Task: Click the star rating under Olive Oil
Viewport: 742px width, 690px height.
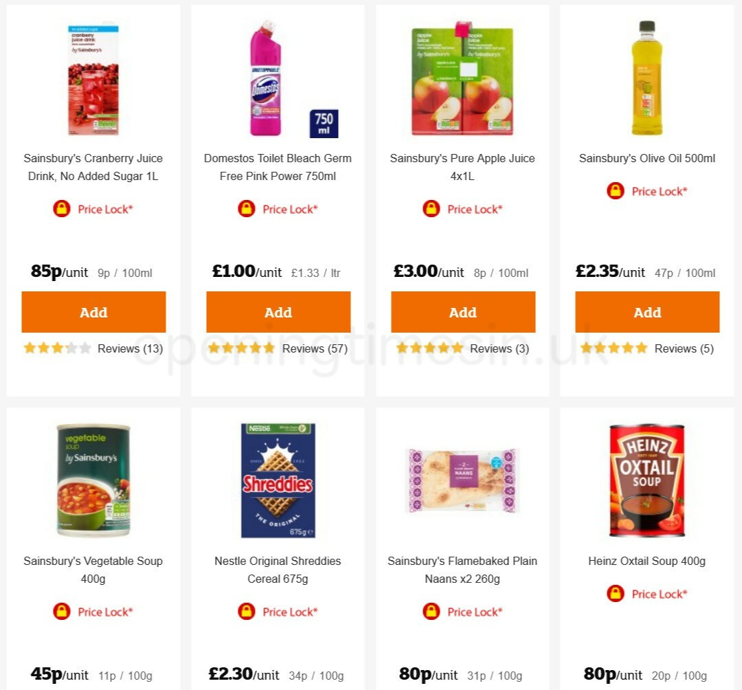Action: (612, 348)
